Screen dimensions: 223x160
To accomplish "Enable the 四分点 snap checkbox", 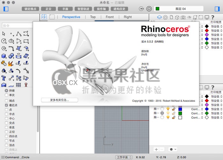I will tap(6, 136).
